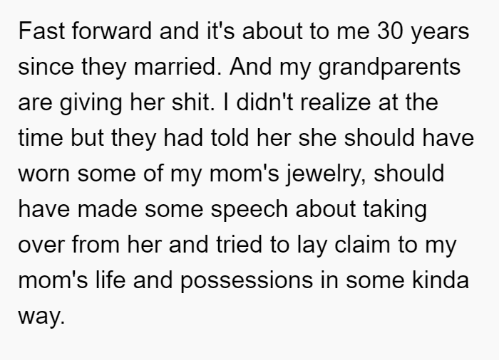Click the word "forward" in first line

112,31
